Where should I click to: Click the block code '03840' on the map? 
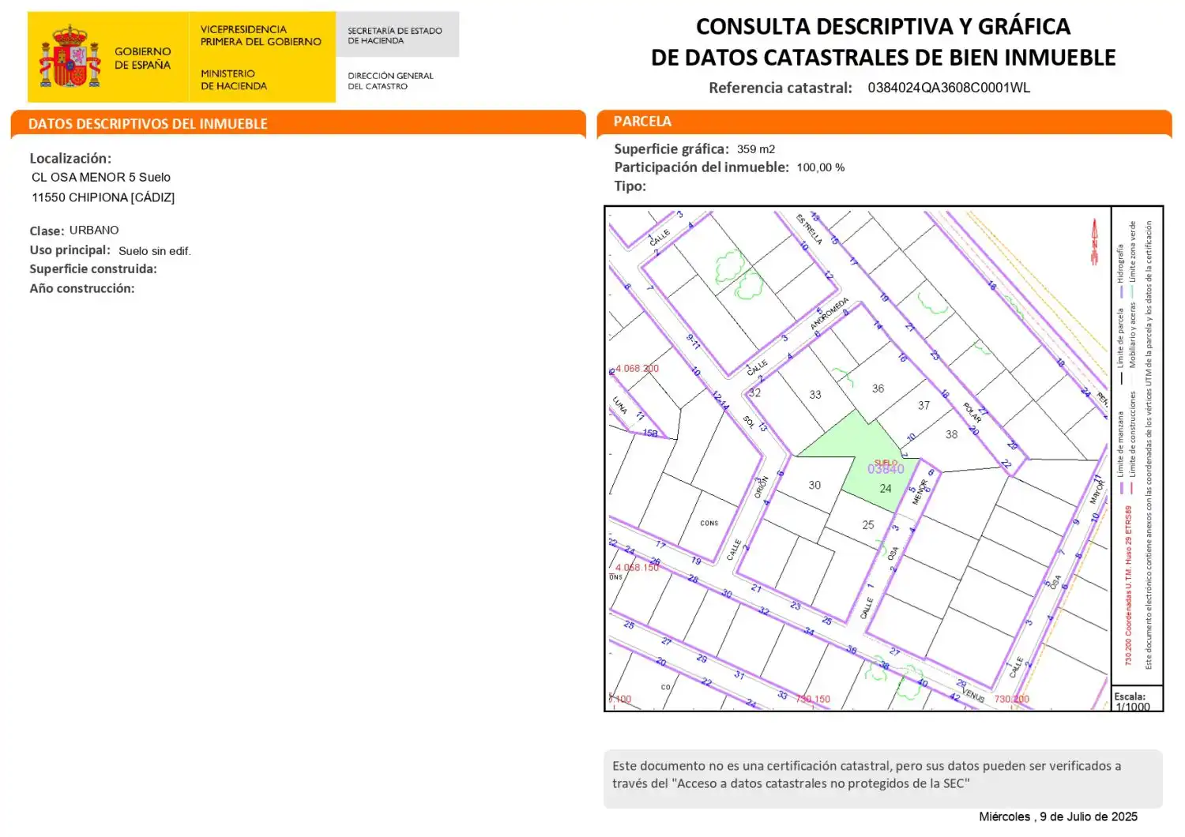pos(886,470)
